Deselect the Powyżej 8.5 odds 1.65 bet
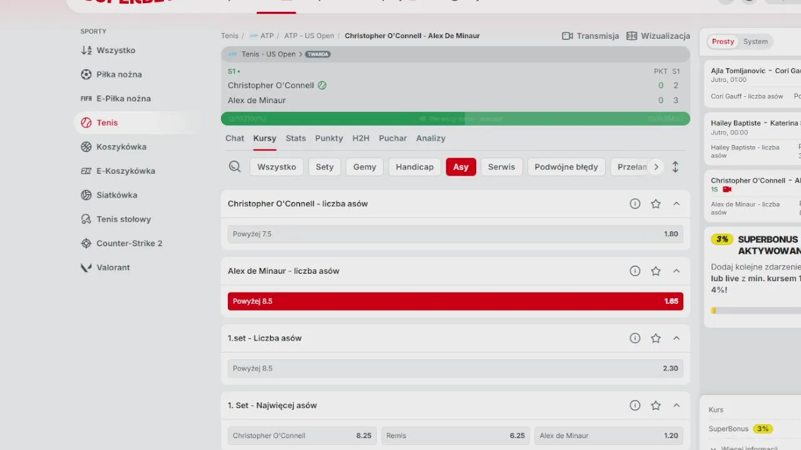 coord(456,301)
